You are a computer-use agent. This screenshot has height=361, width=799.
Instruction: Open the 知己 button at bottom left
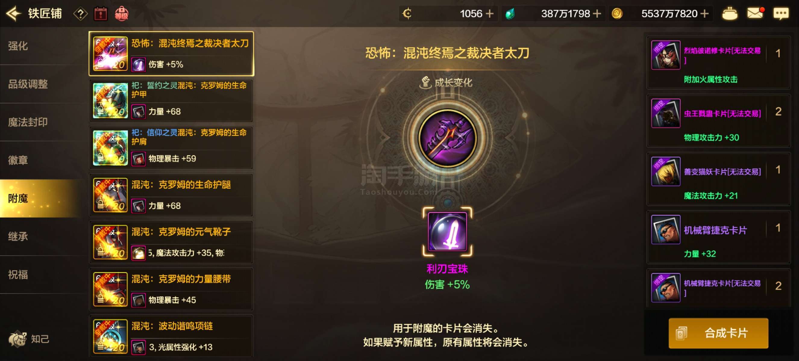[x=29, y=339]
